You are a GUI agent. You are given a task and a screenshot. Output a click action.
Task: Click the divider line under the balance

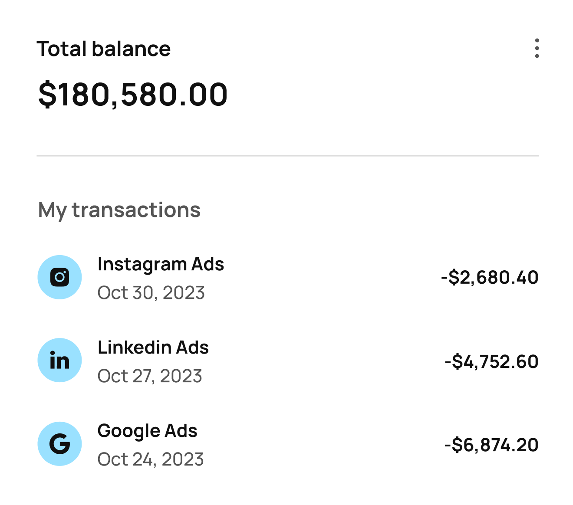(x=287, y=155)
